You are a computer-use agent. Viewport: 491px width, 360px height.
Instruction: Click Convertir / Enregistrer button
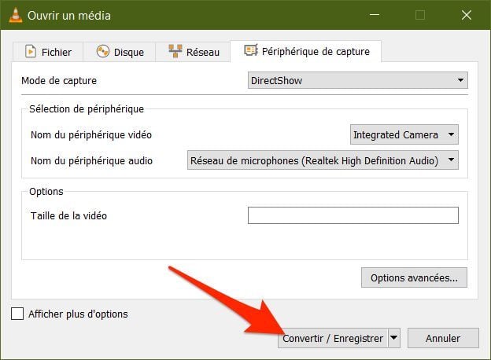tap(333, 338)
